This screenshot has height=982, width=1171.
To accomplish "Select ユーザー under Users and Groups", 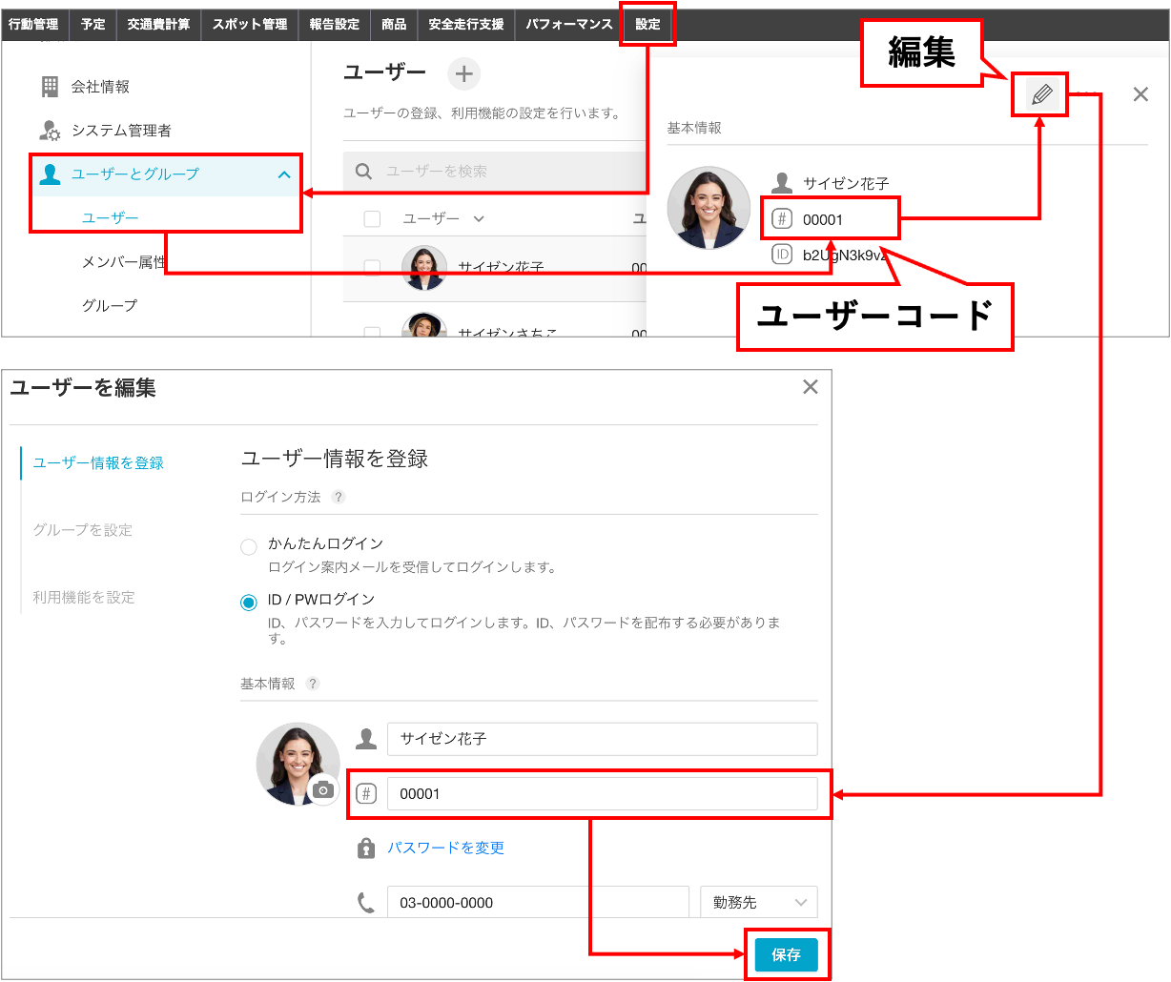I will (x=111, y=218).
